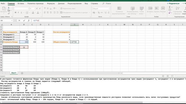Viewport: 186px width, 104px height.
Task: Select the Лист1 sheet tab
Action: (x=14, y=73)
